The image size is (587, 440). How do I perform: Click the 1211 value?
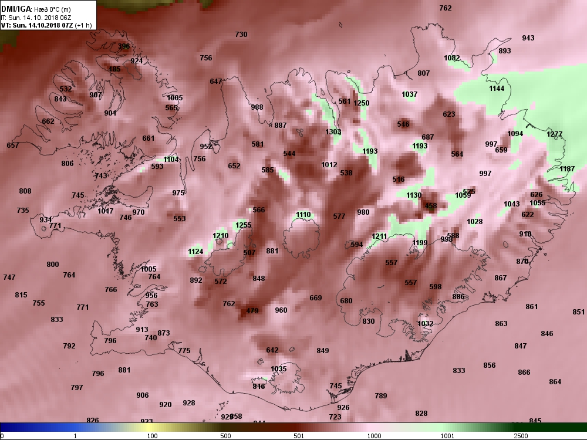tap(379, 236)
